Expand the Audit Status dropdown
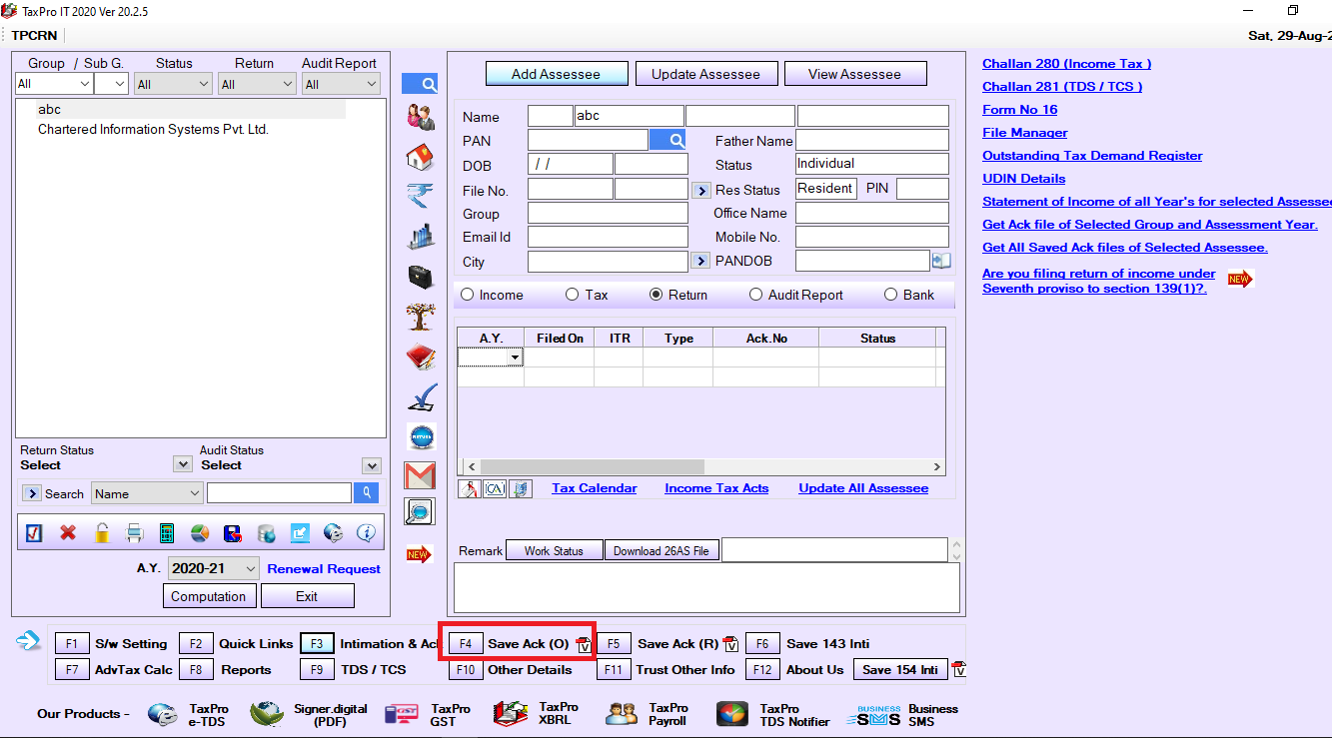1332x738 pixels. tap(372, 466)
